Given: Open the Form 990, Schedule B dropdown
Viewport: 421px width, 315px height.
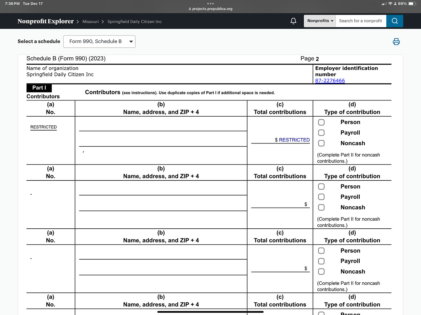Looking at the screenshot, I should (99, 42).
